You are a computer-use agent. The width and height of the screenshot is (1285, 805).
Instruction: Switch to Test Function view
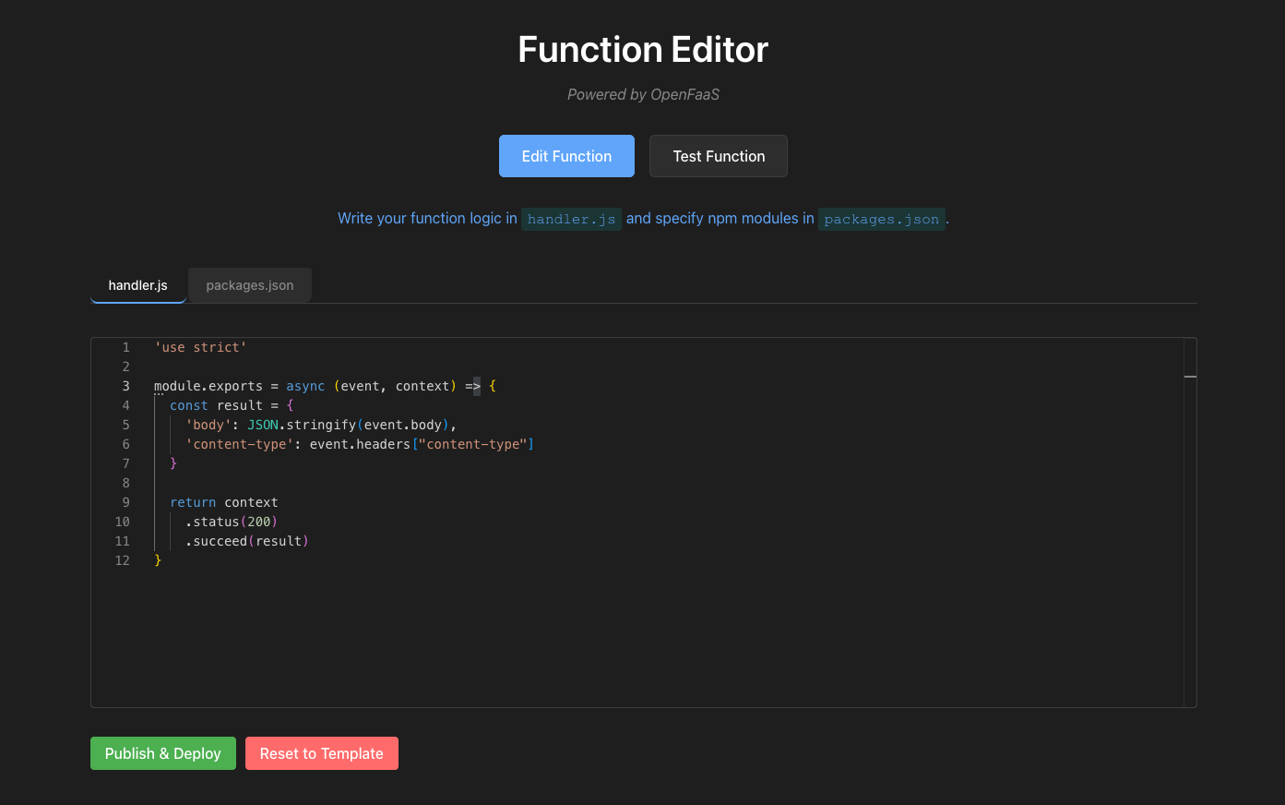(719, 156)
